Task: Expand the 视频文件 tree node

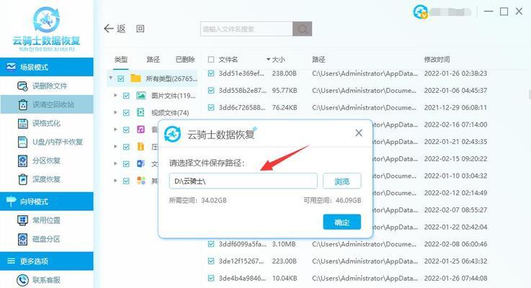Action: tap(115, 112)
